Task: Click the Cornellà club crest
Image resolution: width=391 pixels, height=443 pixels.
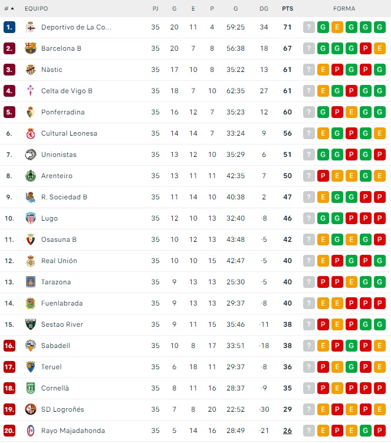Action: pyautogui.click(x=31, y=388)
